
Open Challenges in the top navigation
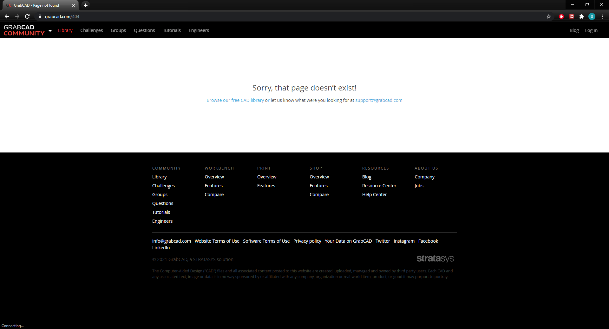(92, 30)
